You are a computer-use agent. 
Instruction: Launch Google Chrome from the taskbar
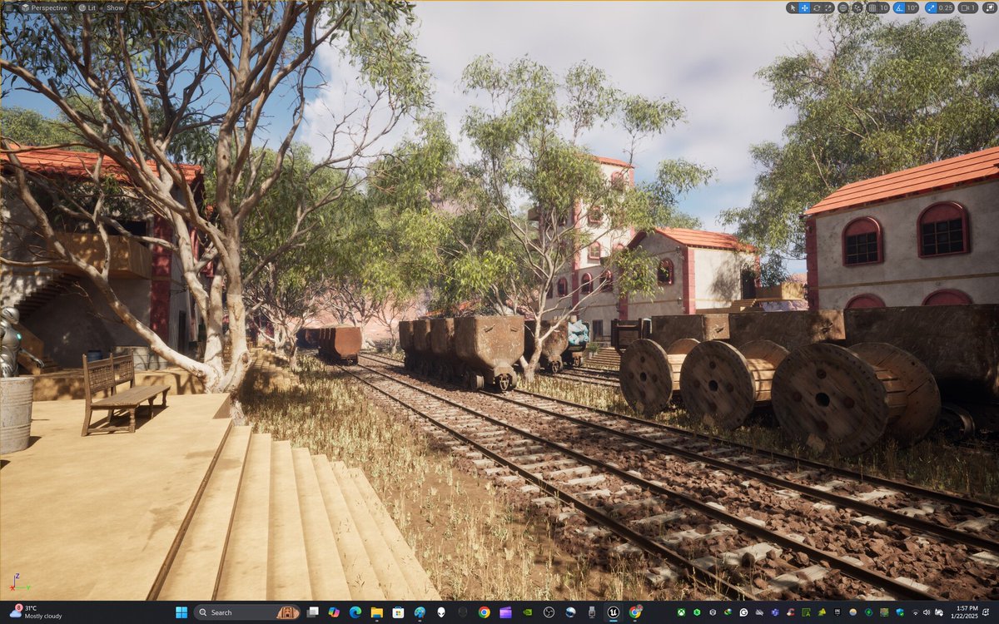pyautogui.click(x=484, y=612)
